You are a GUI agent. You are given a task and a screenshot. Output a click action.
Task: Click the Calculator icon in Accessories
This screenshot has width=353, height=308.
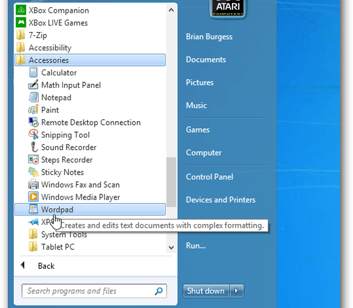click(33, 73)
